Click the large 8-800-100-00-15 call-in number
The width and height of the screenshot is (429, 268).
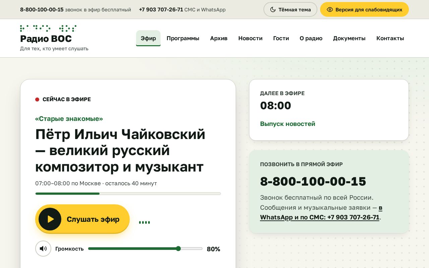pyautogui.click(x=313, y=181)
